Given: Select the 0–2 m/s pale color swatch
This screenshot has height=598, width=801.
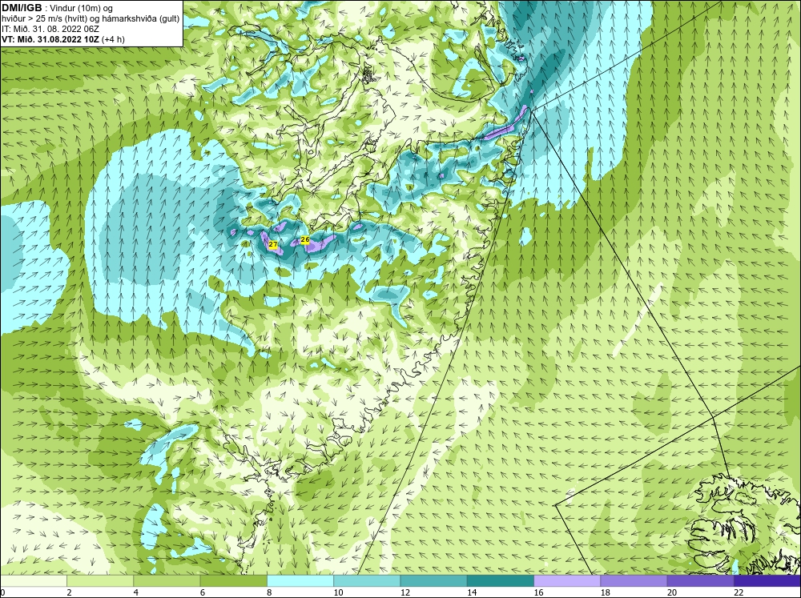Looking at the screenshot, I should (33, 580).
